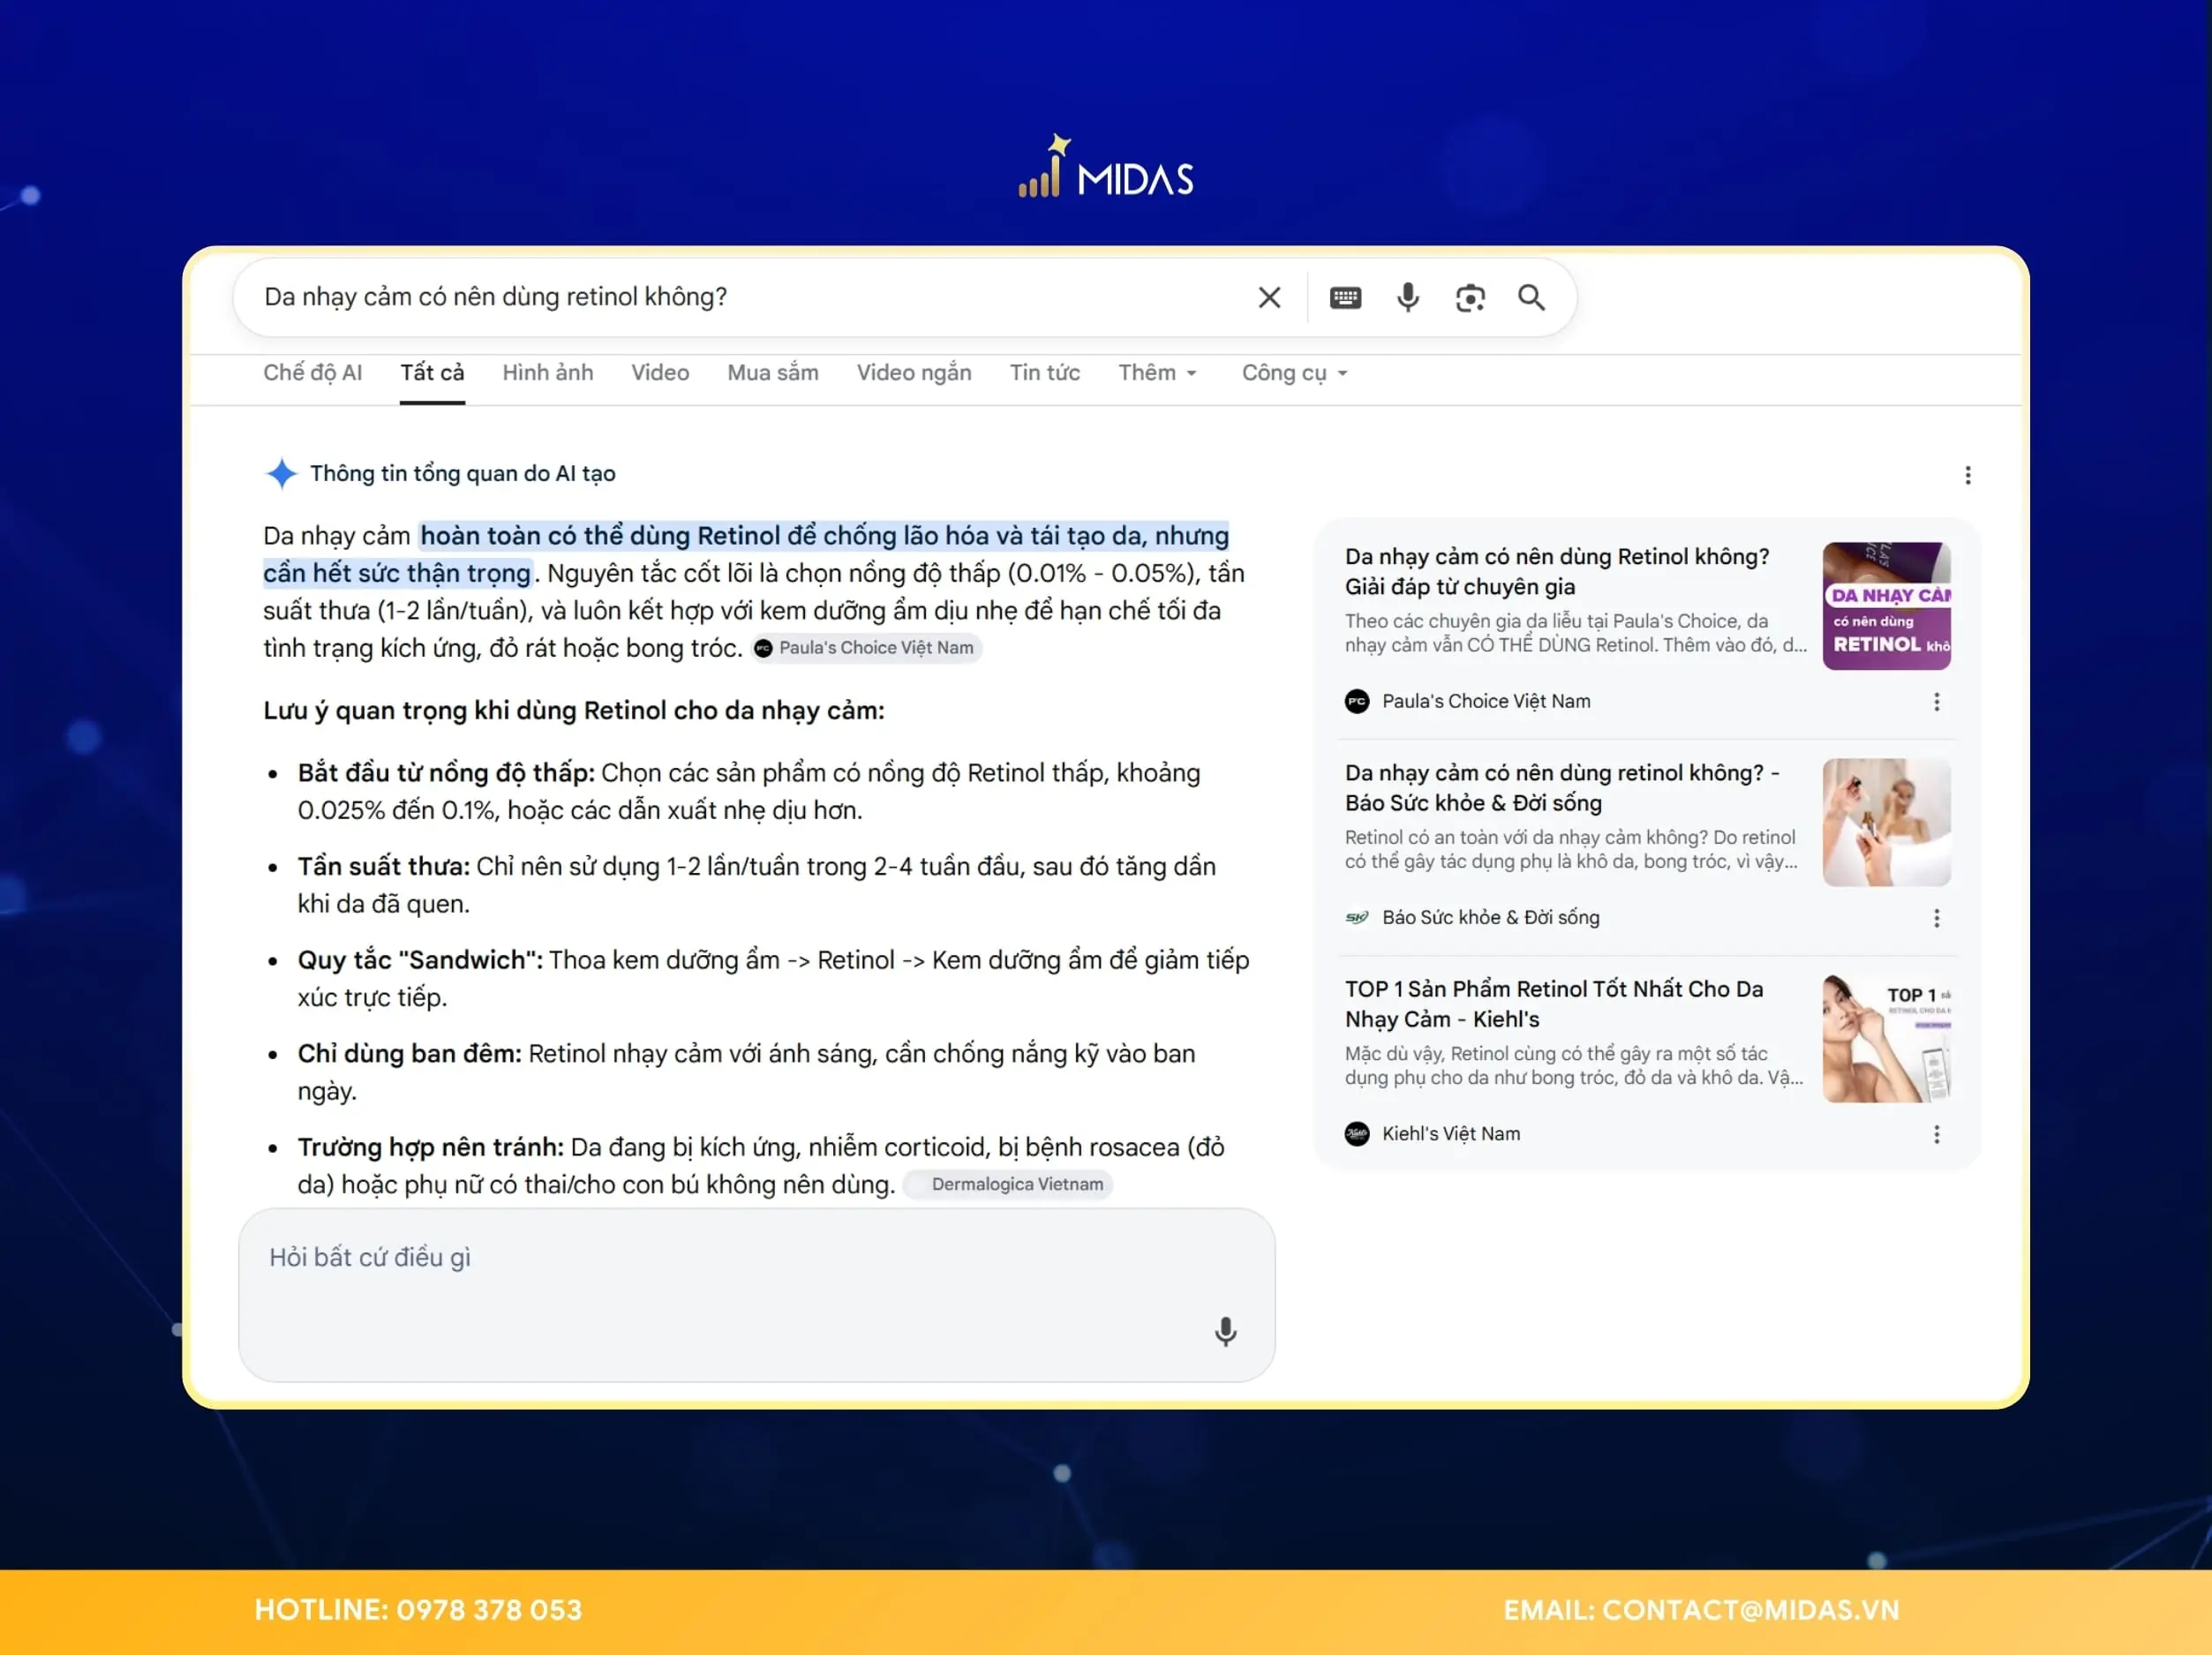Click the 'Retinol có an toàn với da nhạy cảm' snippet
Viewport: 2212px width, 1655px height.
click(1570, 849)
